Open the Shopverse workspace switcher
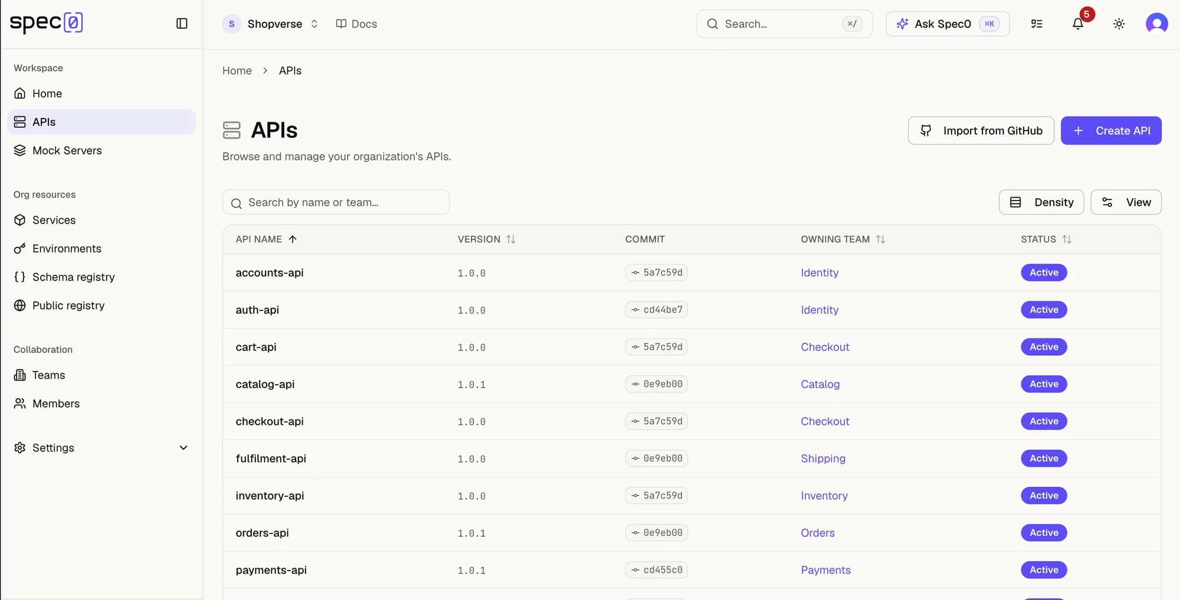The height and width of the screenshot is (600, 1180). point(271,24)
